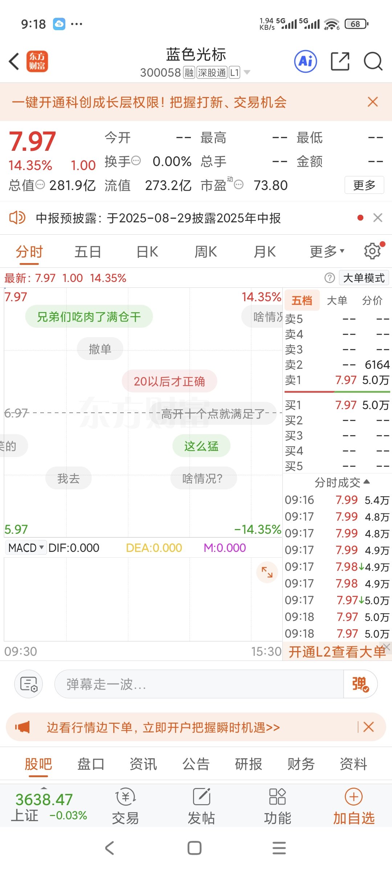The image size is (392, 872).
Task: Add stock via 加自选 icon
Action: (354, 796)
